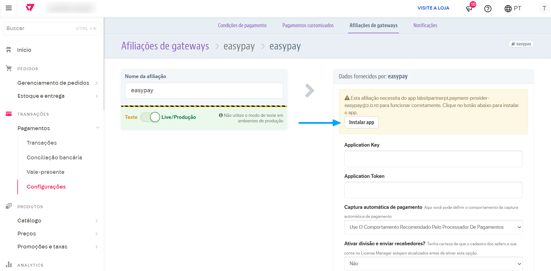Open the announcements megaphone icon with badge
This screenshot has height=271, width=551.
pyautogui.click(x=469, y=8)
